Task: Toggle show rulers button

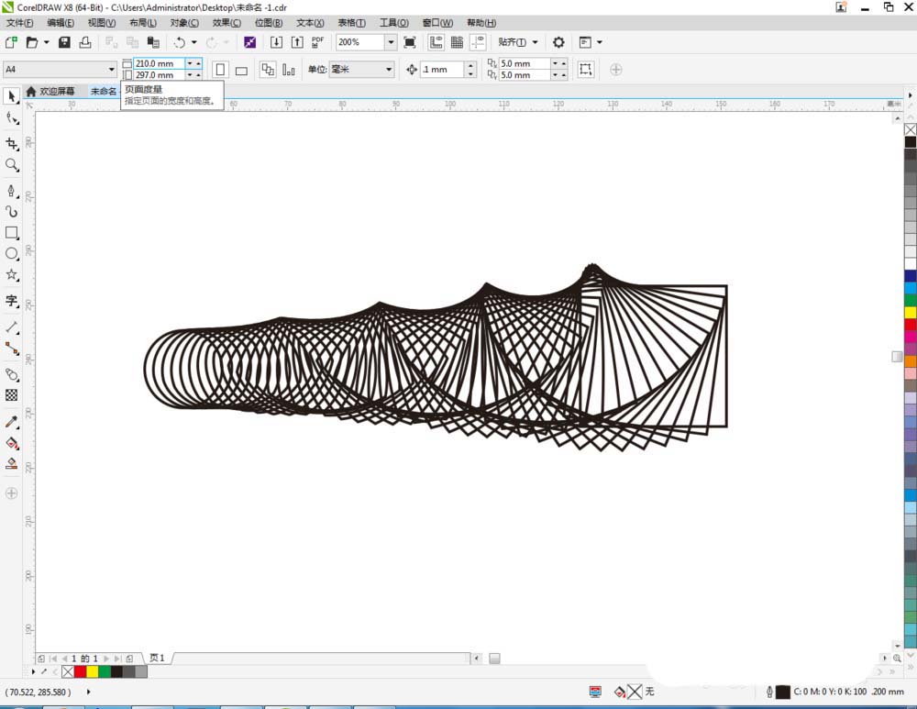Action: coord(436,42)
